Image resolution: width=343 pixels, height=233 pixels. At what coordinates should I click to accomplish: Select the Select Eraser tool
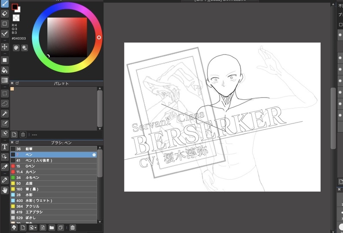click(x=5, y=133)
